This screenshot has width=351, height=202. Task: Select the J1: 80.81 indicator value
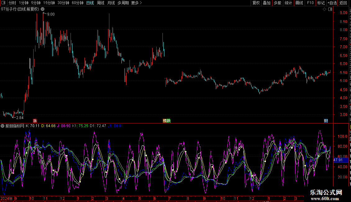pyautogui.click(x=115, y=126)
